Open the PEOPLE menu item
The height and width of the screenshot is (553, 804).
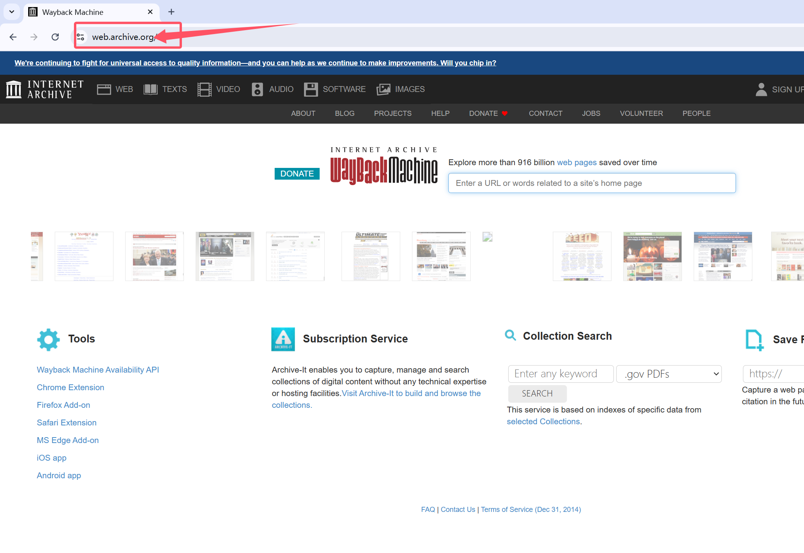pos(696,113)
